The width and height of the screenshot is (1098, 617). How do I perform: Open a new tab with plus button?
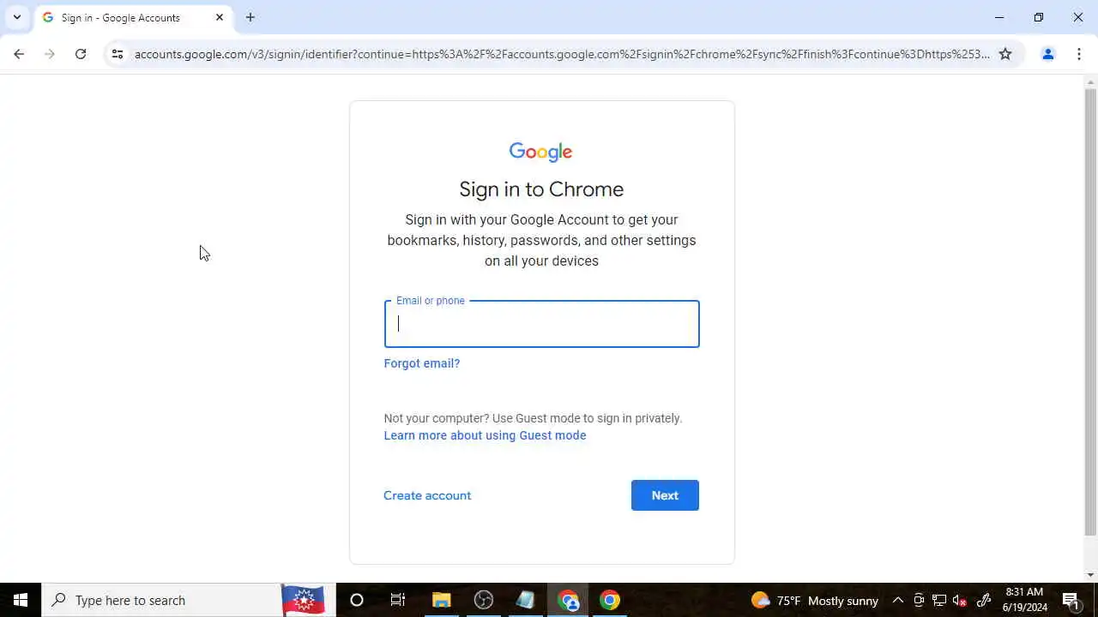tap(250, 17)
